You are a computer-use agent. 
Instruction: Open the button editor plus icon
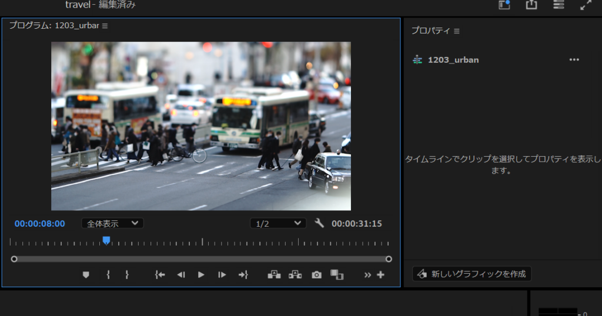[x=380, y=274]
